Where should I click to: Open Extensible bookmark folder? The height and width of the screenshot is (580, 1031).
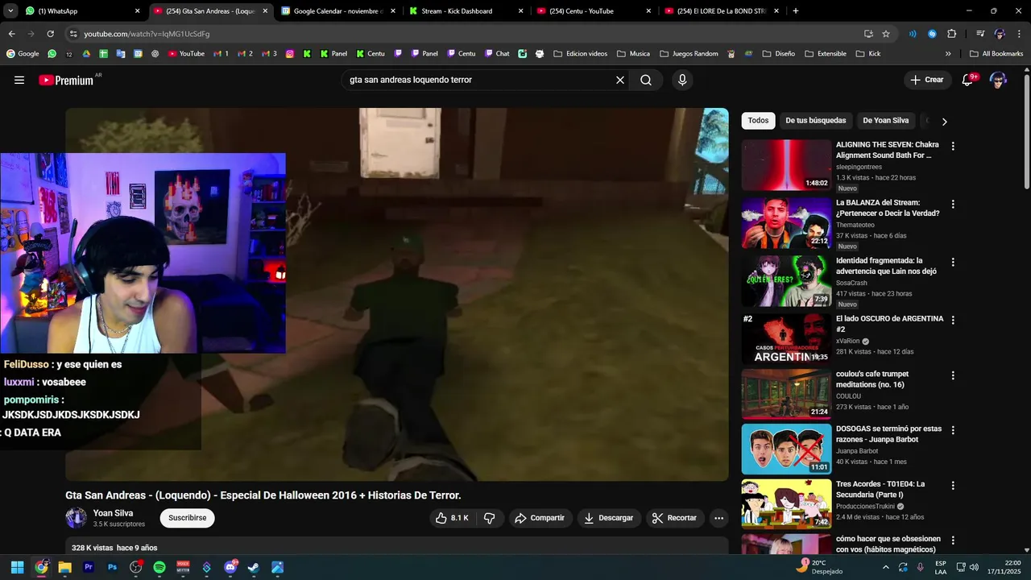click(x=826, y=54)
